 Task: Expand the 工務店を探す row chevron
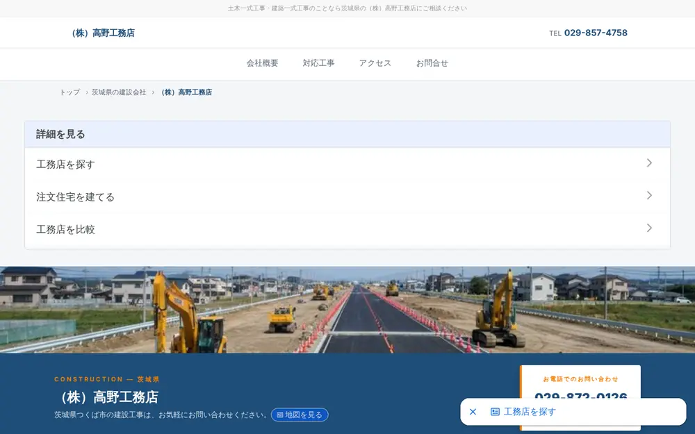649,163
